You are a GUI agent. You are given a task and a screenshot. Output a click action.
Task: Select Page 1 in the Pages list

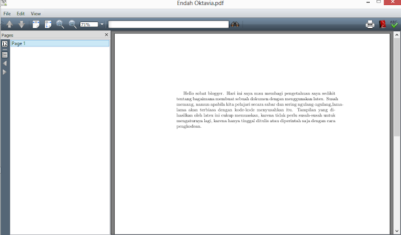60,43
